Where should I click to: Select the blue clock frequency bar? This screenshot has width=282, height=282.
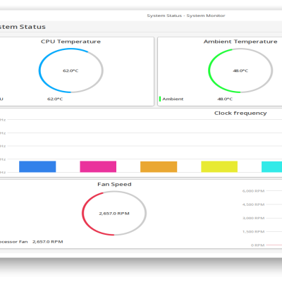(x=37, y=166)
